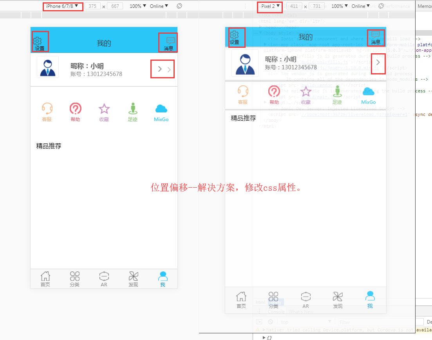Edit width field showing 375
The image size is (432, 340).
[x=92, y=6]
